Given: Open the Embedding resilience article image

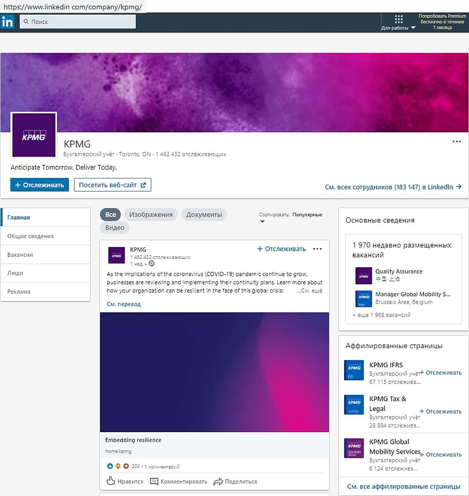Looking at the screenshot, I should 214,372.
